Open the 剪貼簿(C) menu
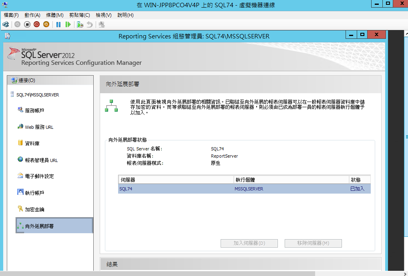 click(80, 15)
